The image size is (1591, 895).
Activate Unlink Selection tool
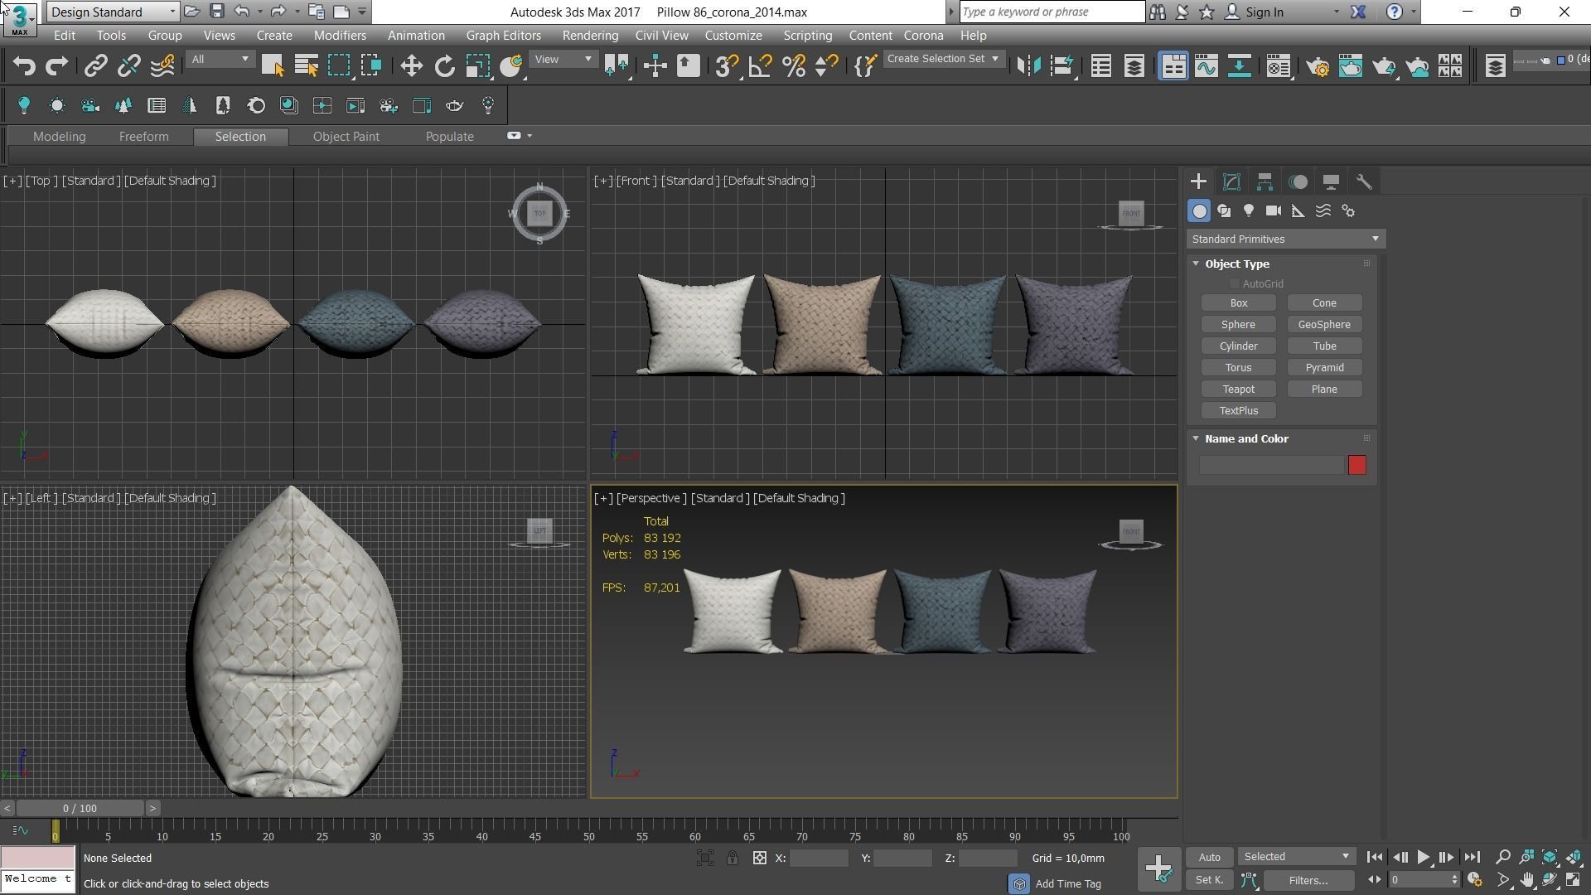click(x=128, y=65)
